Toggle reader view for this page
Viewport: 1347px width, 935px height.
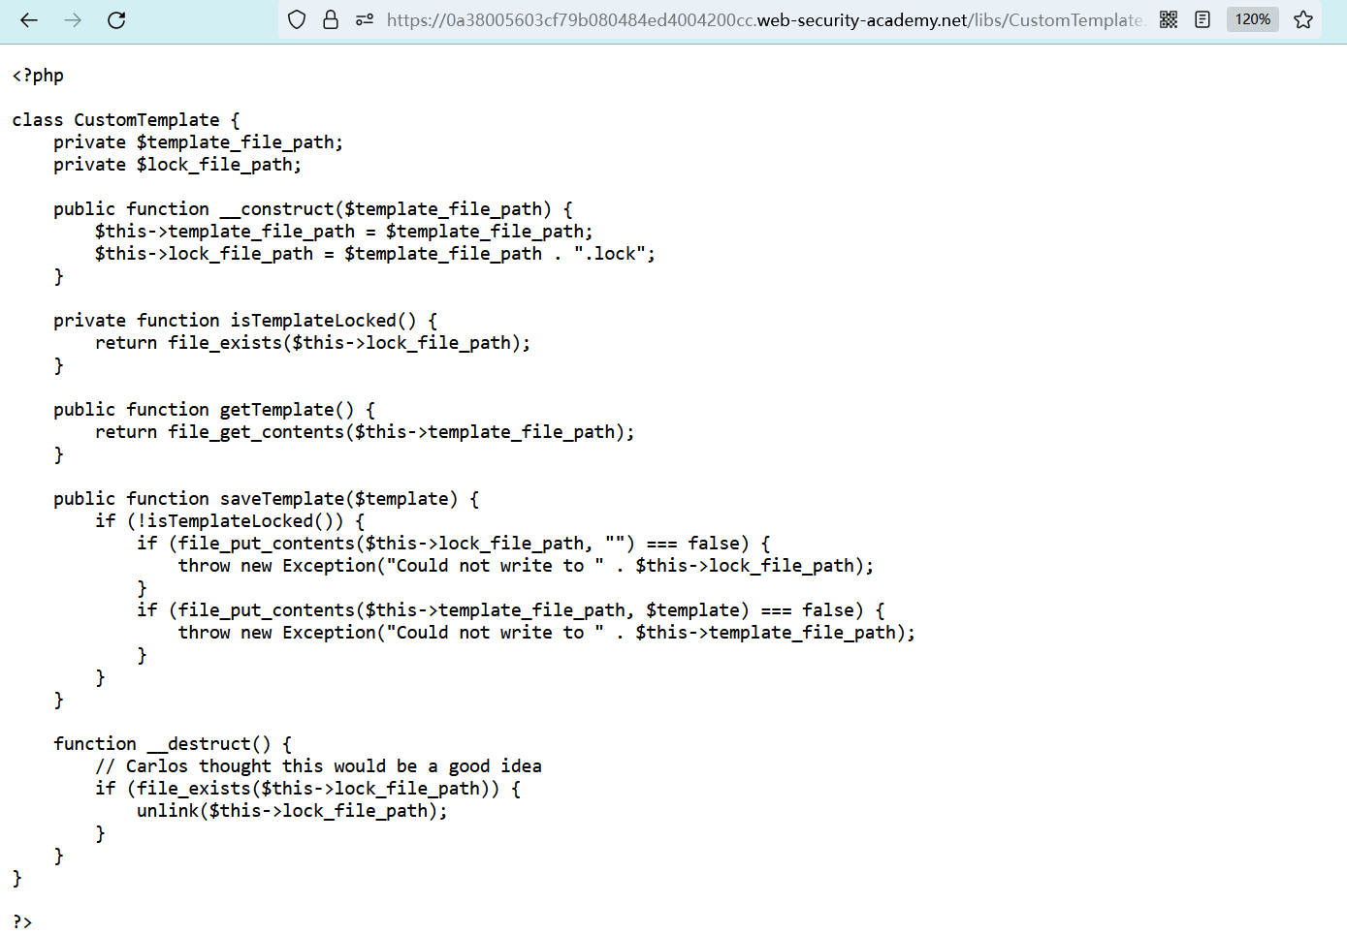click(x=1203, y=19)
